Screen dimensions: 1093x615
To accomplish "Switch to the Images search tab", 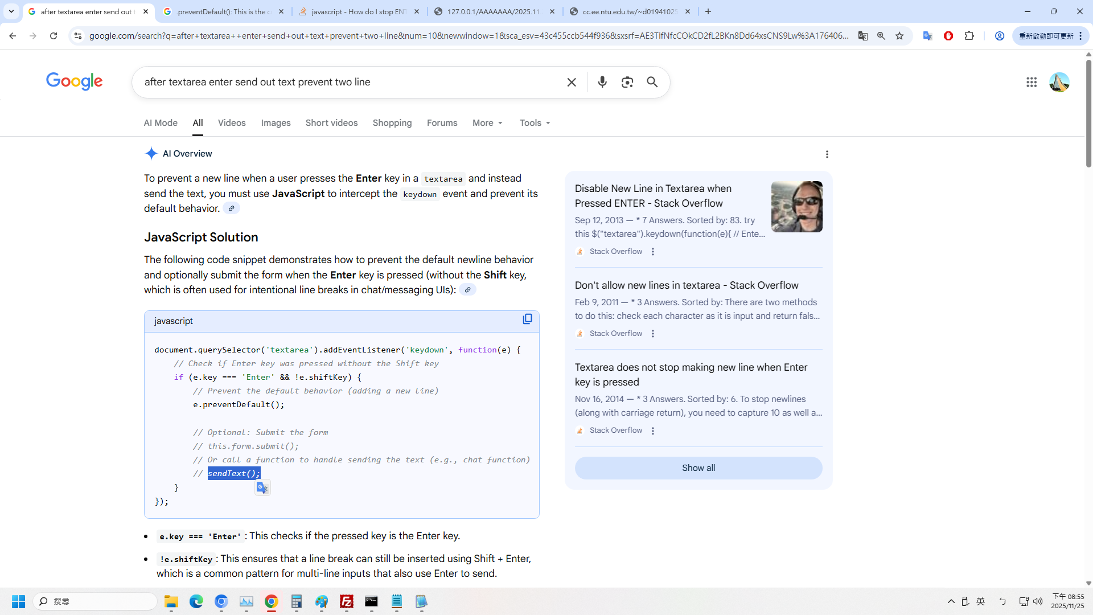I will [x=276, y=123].
